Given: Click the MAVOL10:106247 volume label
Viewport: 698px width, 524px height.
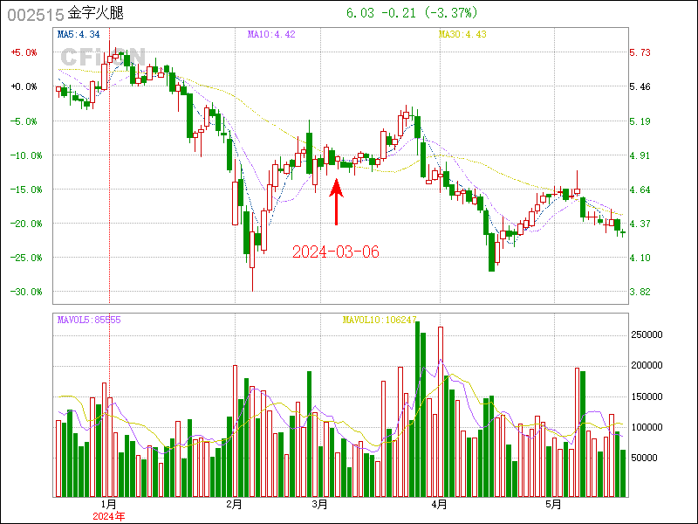Looking at the screenshot, I should point(380,321).
